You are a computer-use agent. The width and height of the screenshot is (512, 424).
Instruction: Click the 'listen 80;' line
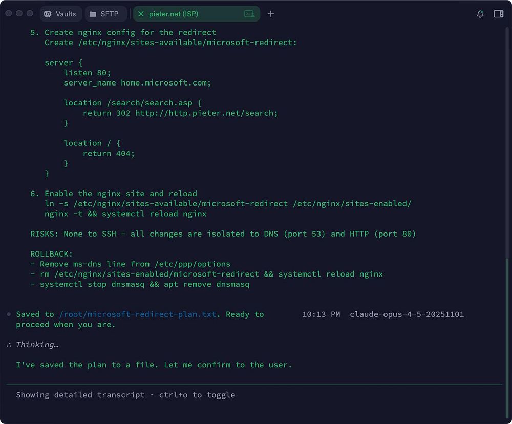coord(87,73)
